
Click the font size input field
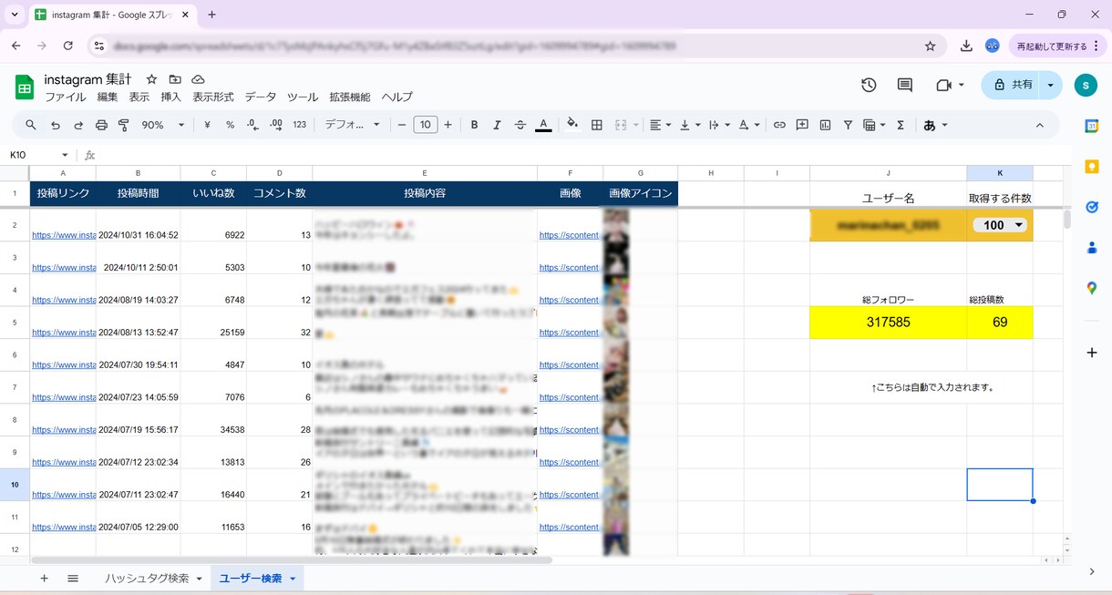point(426,125)
